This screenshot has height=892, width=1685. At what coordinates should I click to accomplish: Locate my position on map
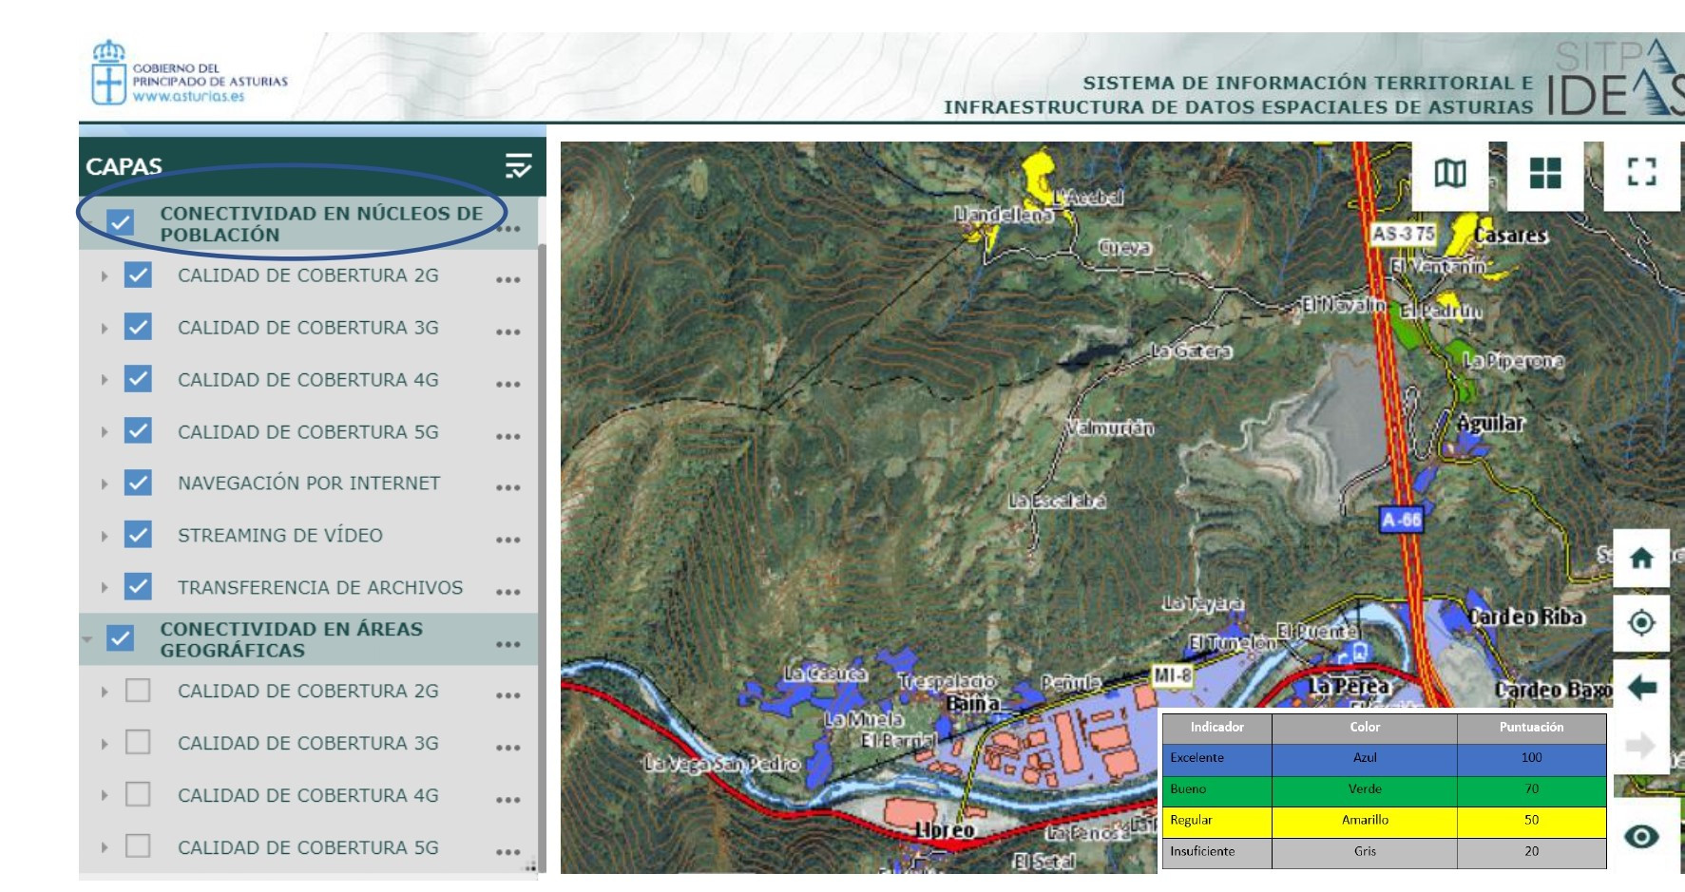pyautogui.click(x=1641, y=623)
